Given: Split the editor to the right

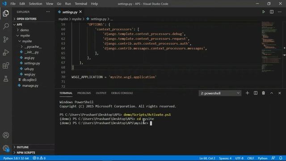Looking at the screenshot, I should coord(272,12).
